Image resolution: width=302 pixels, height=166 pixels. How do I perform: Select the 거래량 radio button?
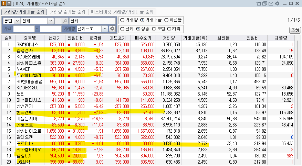point(122,20)
